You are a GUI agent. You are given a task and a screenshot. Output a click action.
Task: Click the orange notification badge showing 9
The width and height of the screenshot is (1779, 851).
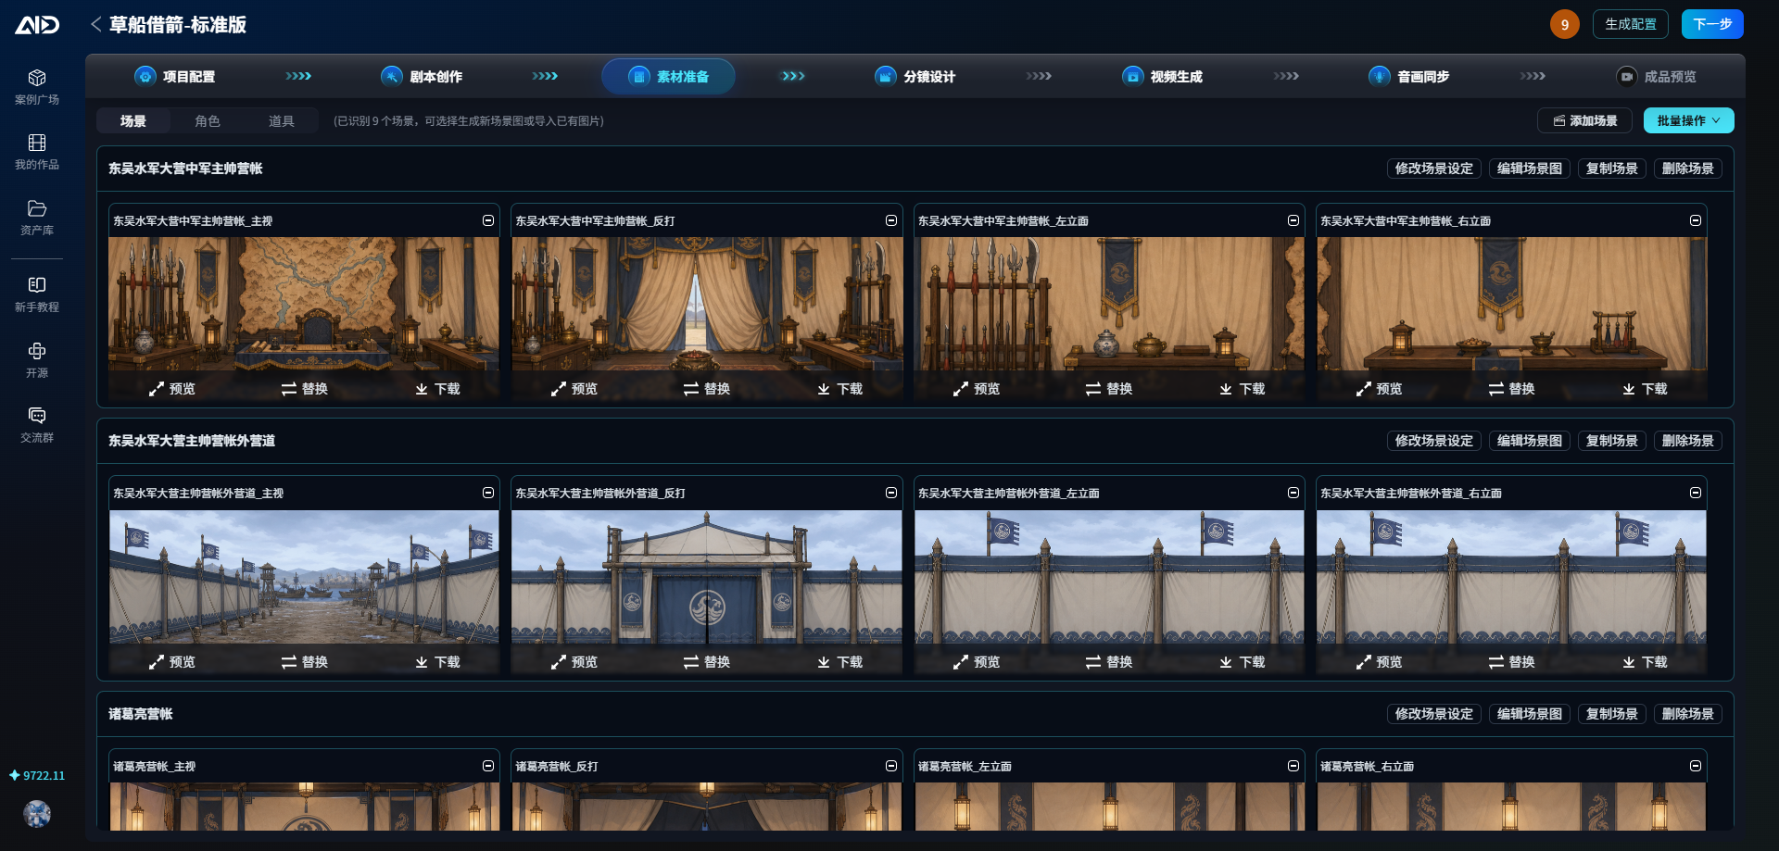(1565, 24)
